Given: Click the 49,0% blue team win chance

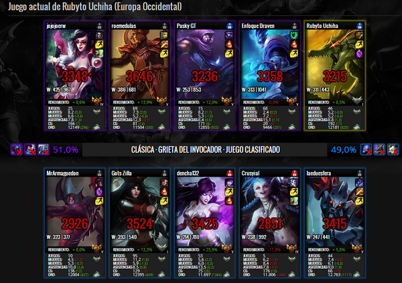Looking at the screenshot, I should click(x=344, y=150).
